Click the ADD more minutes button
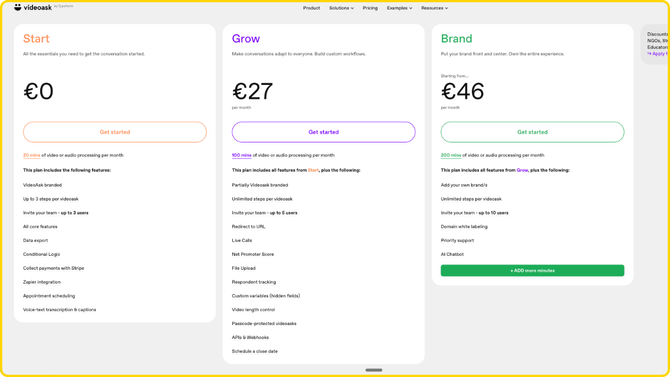 (x=532, y=270)
